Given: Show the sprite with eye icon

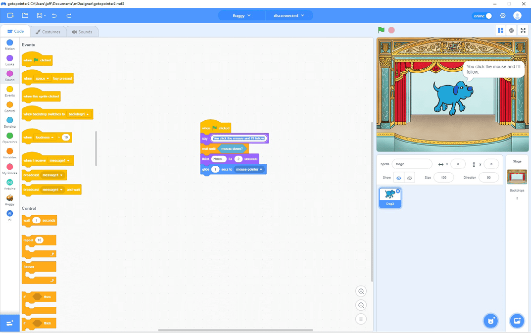Looking at the screenshot, I should point(398,178).
